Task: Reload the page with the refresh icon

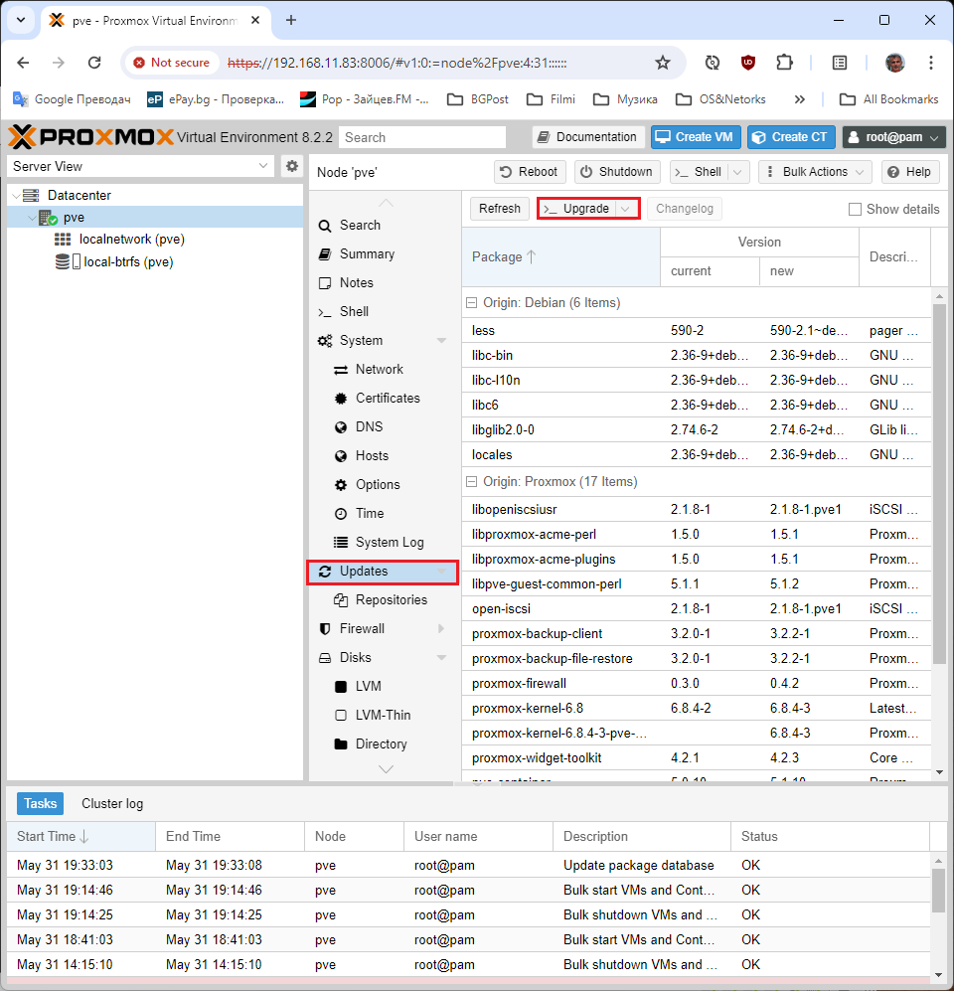Action: (94, 63)
